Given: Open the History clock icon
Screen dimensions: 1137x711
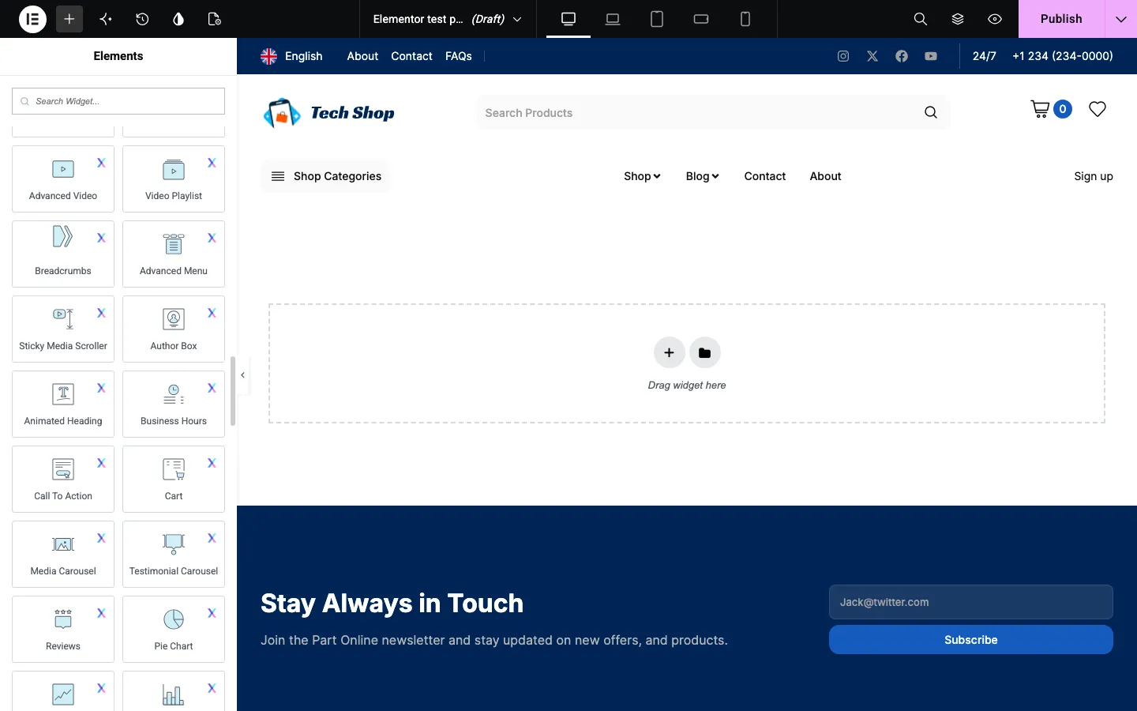Looking at the screenshot, I should pyautogui.click(x=142, y=19).
